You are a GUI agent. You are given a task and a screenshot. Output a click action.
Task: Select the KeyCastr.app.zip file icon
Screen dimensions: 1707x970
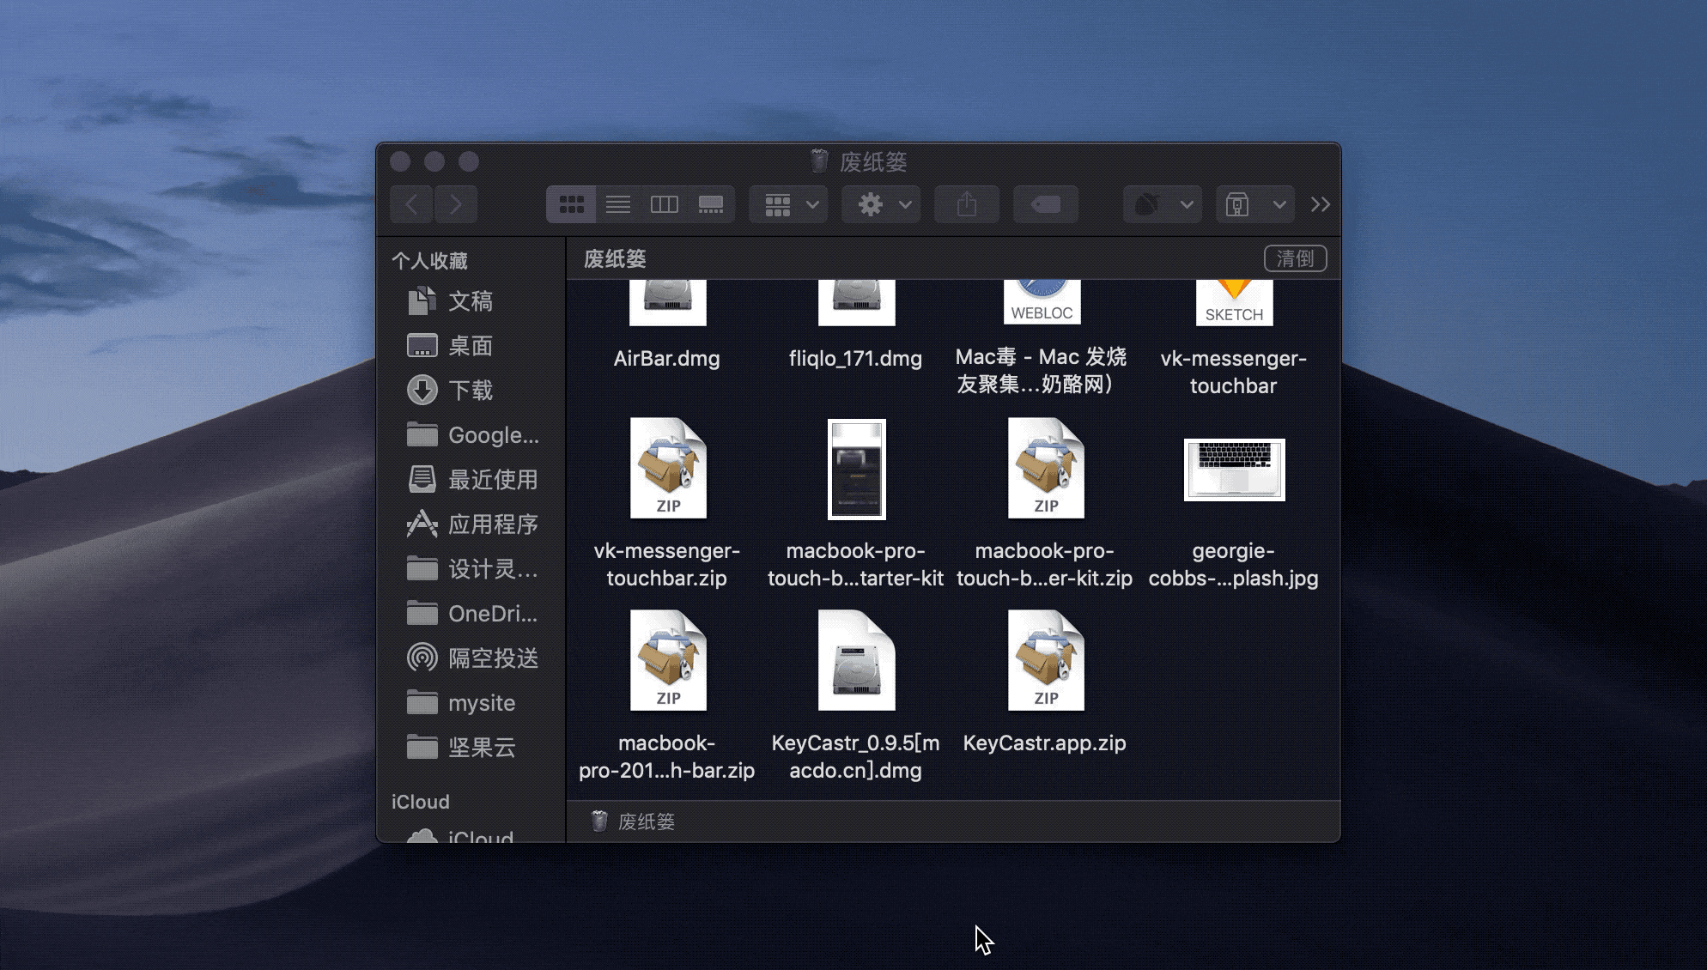click(1045, 661)
